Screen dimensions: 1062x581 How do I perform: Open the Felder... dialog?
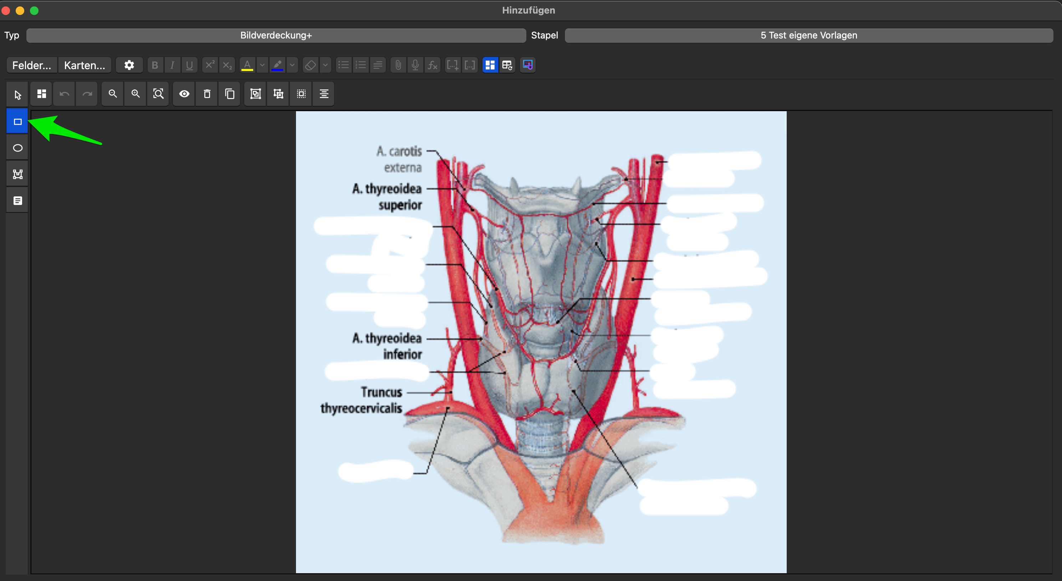pyautogui.click(x=32, y=65)
